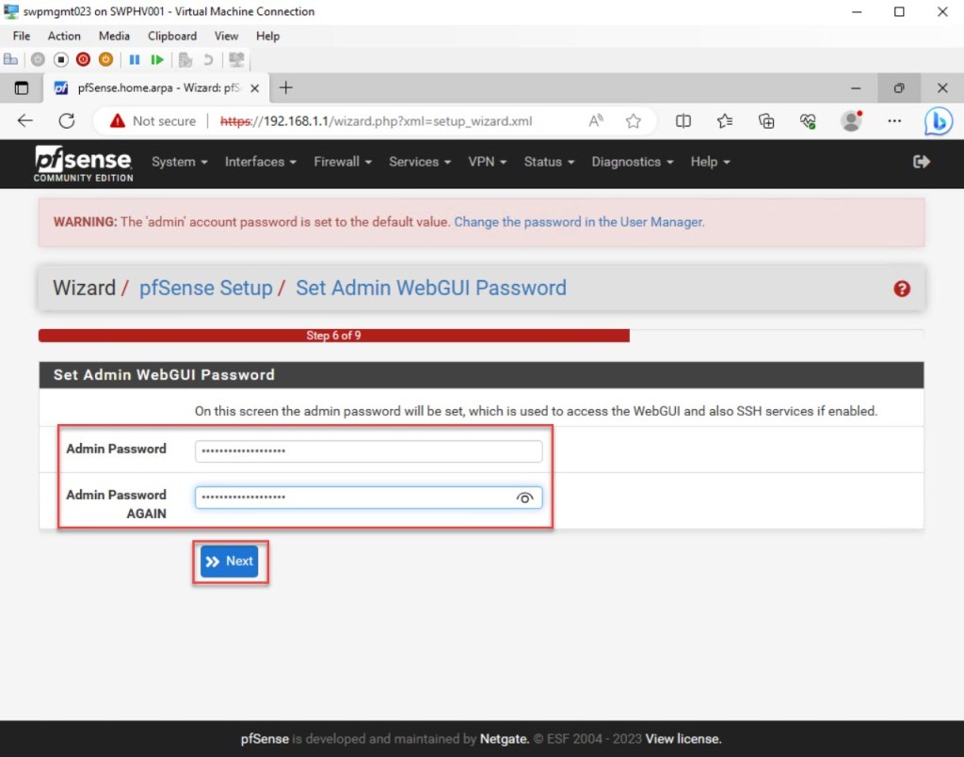Click the pfSense logout icon

pyautogui.click(x=922, y=162)
